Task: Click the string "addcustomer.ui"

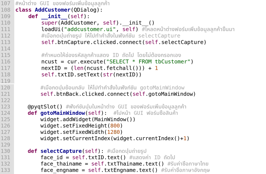Action: [90, 29]
